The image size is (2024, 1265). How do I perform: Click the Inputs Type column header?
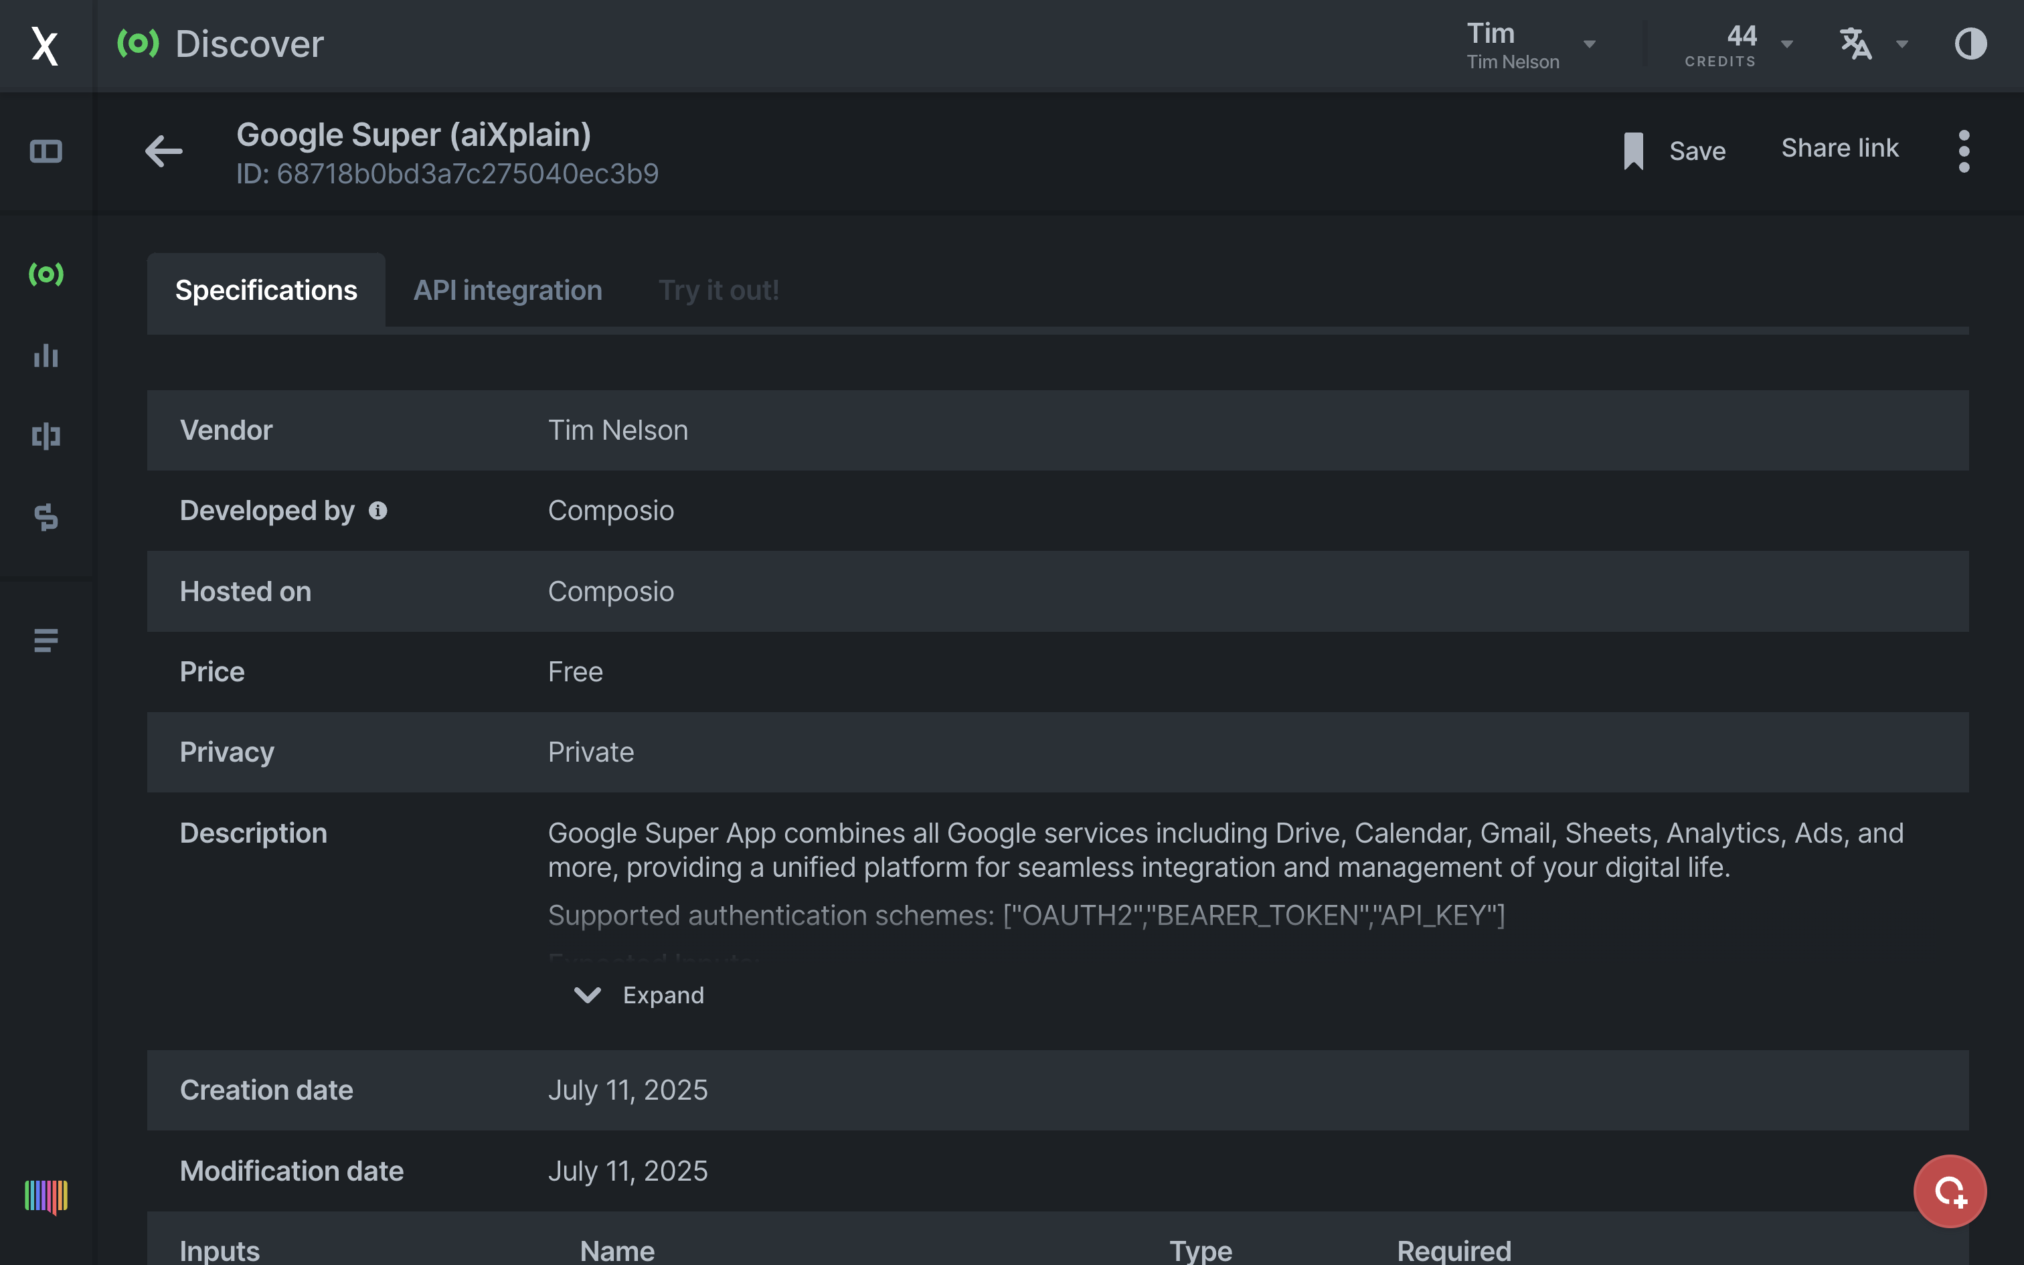[1201, 1250]
